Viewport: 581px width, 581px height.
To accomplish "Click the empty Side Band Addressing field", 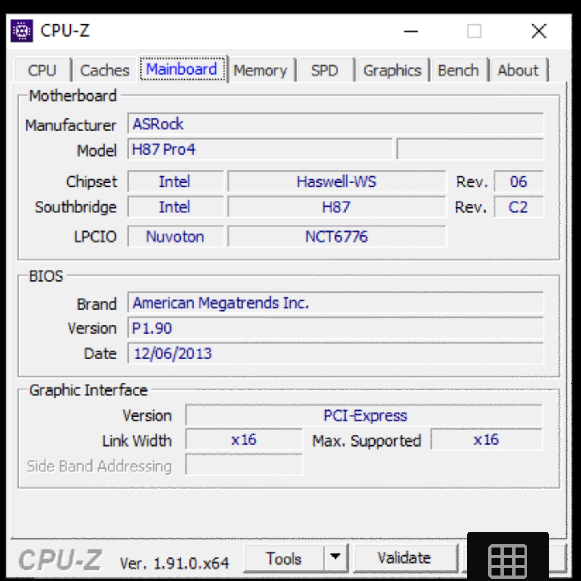I will 244,465.
